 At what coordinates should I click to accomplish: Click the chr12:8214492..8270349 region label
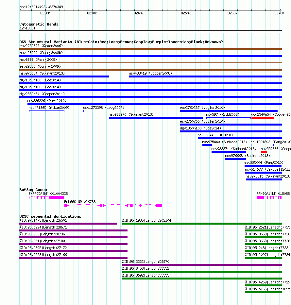click(41, 7)
